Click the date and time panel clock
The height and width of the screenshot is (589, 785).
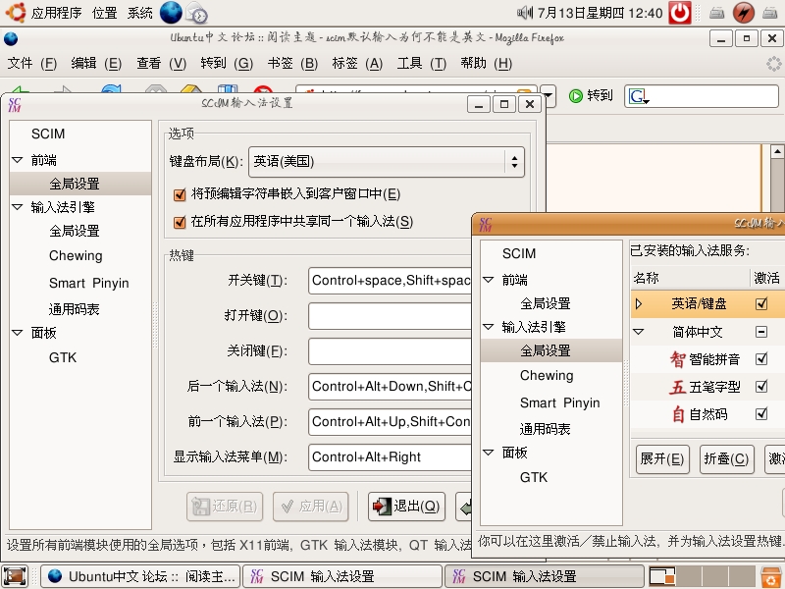(600, 13)
